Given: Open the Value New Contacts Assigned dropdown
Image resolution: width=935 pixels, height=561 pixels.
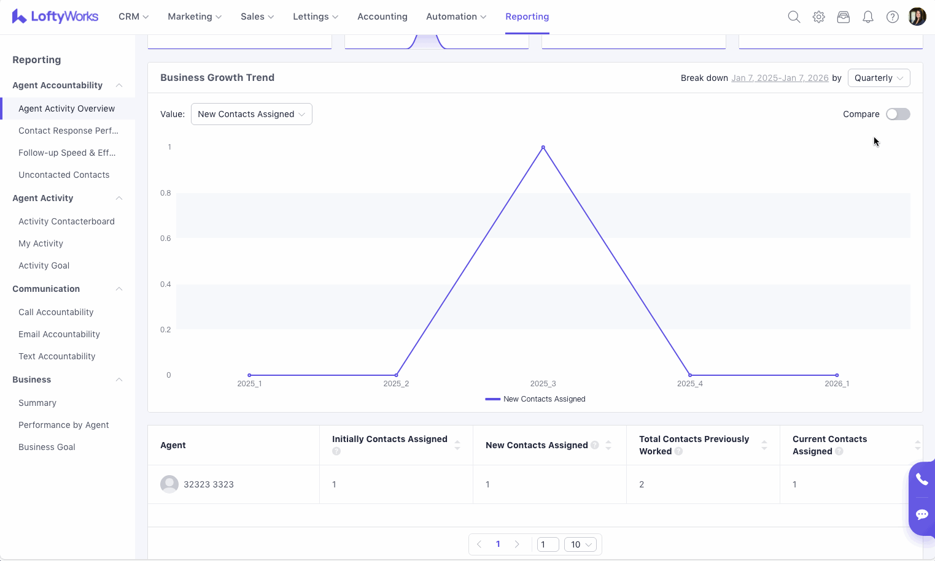Looking at the screenshot, I should point(251,114).
